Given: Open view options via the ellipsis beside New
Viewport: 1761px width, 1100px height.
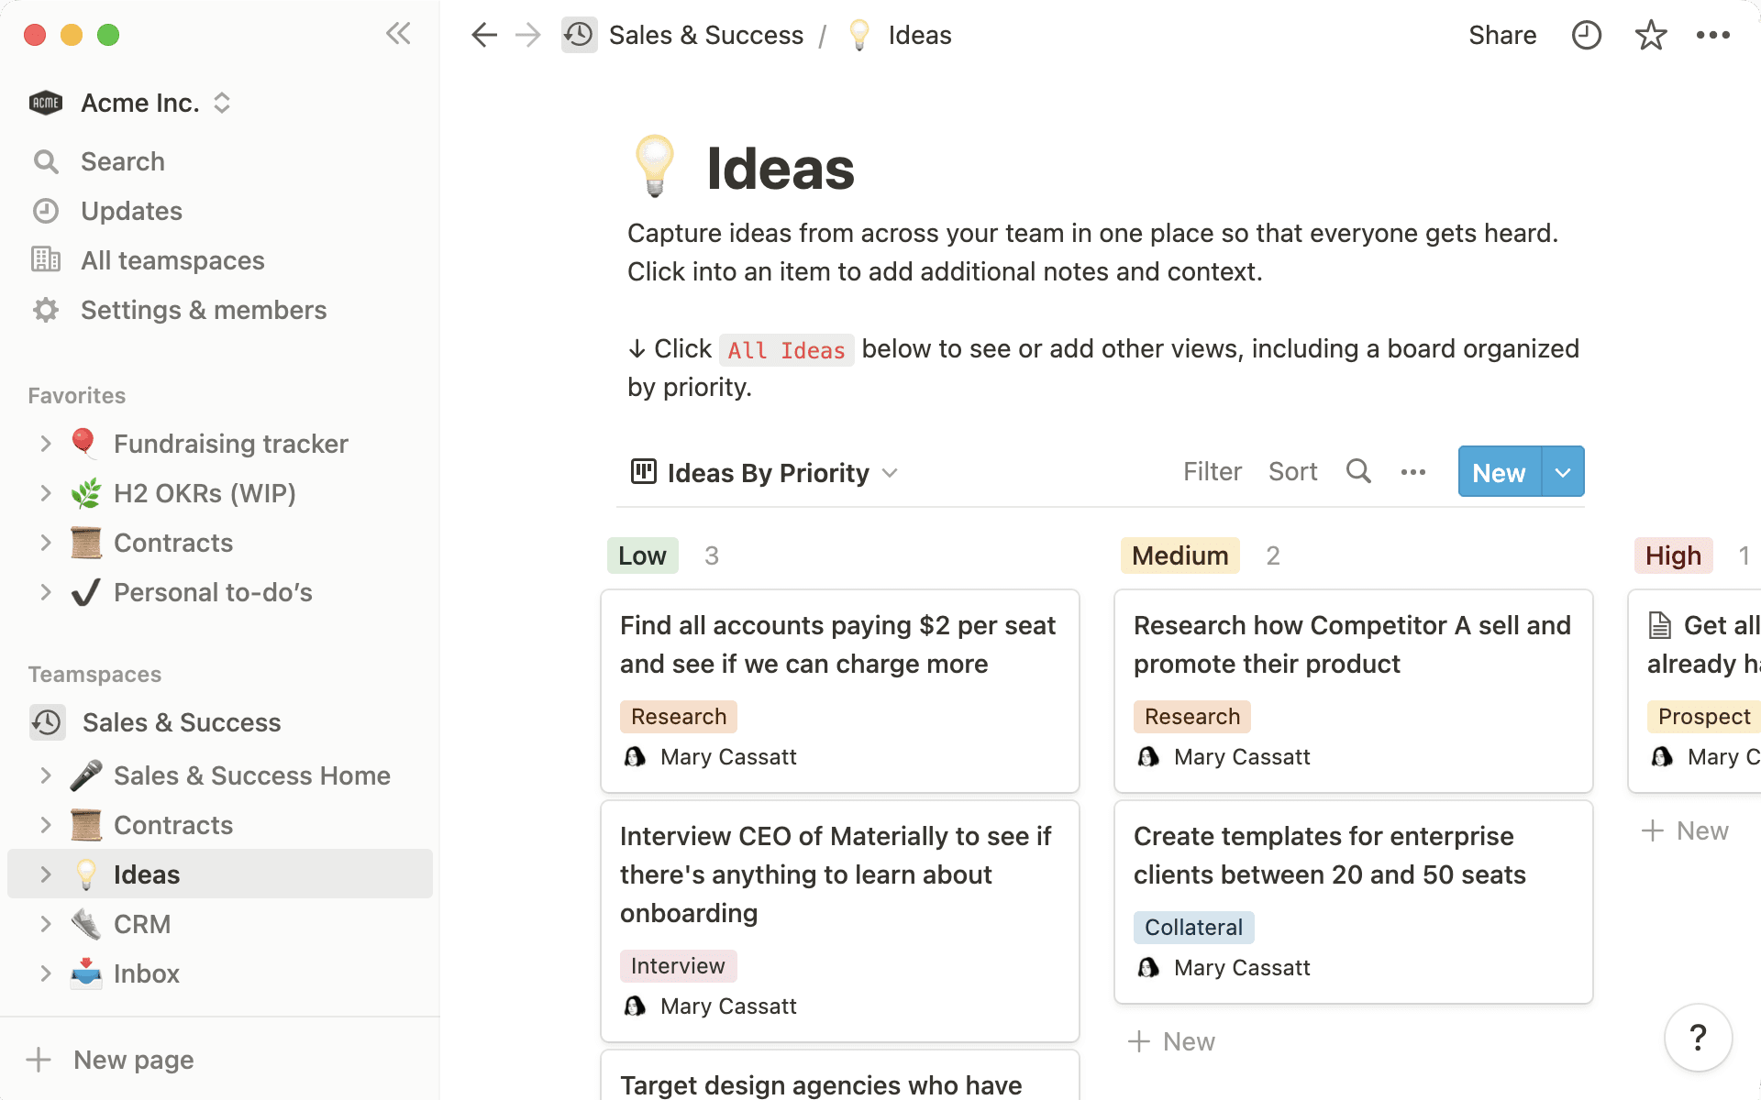Looking at the screenshot, I should 1413,471.
